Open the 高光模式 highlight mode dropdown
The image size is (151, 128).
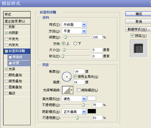74,99
